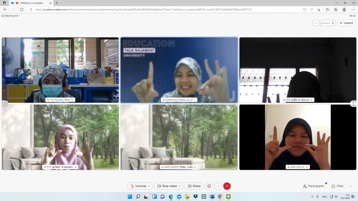Image resolution: width=358 pixels, height=201 pixels.
Task: Click the red leave meeting button
Action: click(x=227, y=186)
